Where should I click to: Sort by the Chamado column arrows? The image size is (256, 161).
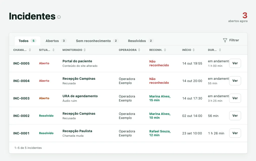(x=30, y=50)
